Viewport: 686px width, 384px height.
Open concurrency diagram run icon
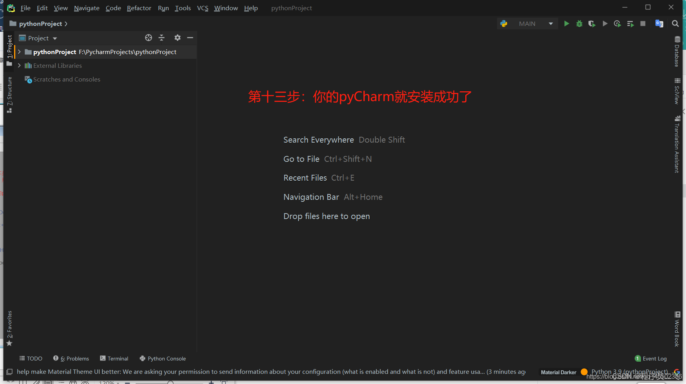coord(630,24)
